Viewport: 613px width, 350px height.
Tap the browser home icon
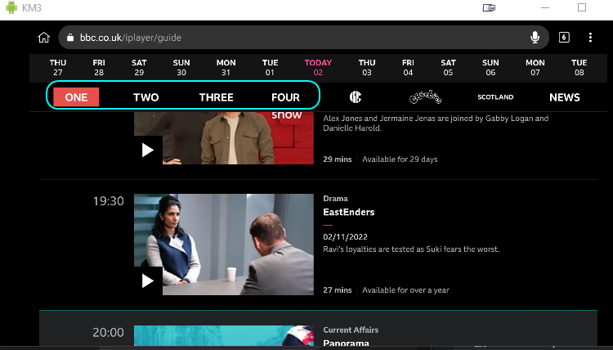point(44,38)
